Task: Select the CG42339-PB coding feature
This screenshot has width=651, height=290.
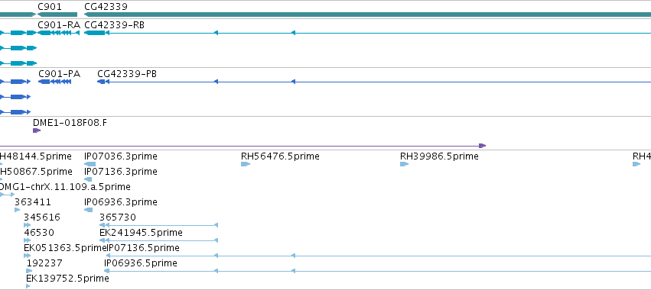Action: 101,82
